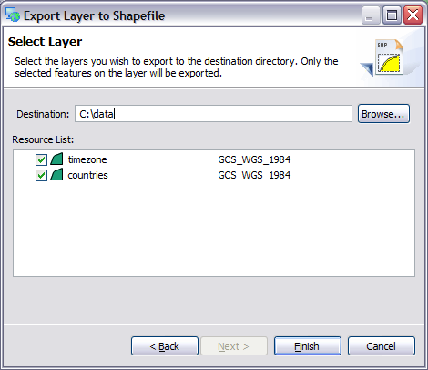Screen dimensions: 428x370
Task: Finish the shapefile export wizard
Action: [x=308, y=346]
